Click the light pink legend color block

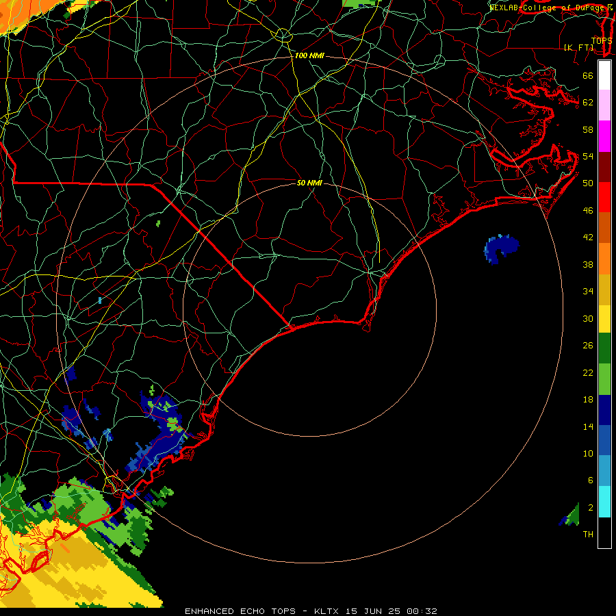pyautogui.click(x=604, y=105)
